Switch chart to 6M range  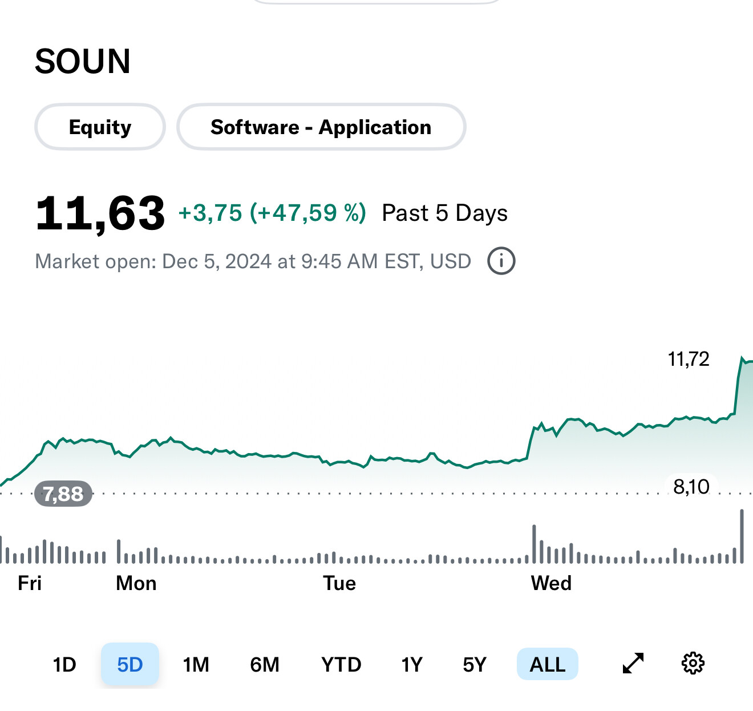265,665
